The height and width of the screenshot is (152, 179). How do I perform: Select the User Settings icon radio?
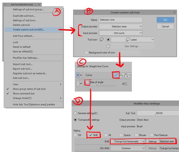pos(108,46)
